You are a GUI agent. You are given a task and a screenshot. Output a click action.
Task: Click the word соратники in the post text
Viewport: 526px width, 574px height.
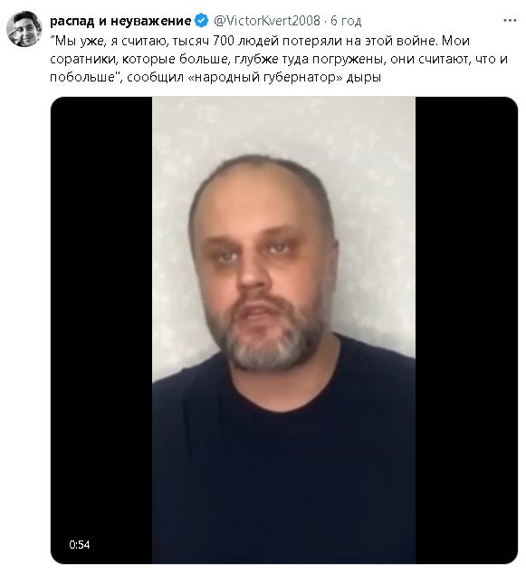[84, 59]
